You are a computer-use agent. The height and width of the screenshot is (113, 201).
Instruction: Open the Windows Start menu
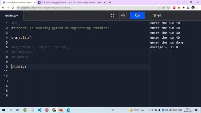(3, 110)
